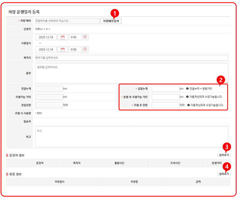Click the start date field in 사용일시

pyautogui.click(x=46, y=37)
